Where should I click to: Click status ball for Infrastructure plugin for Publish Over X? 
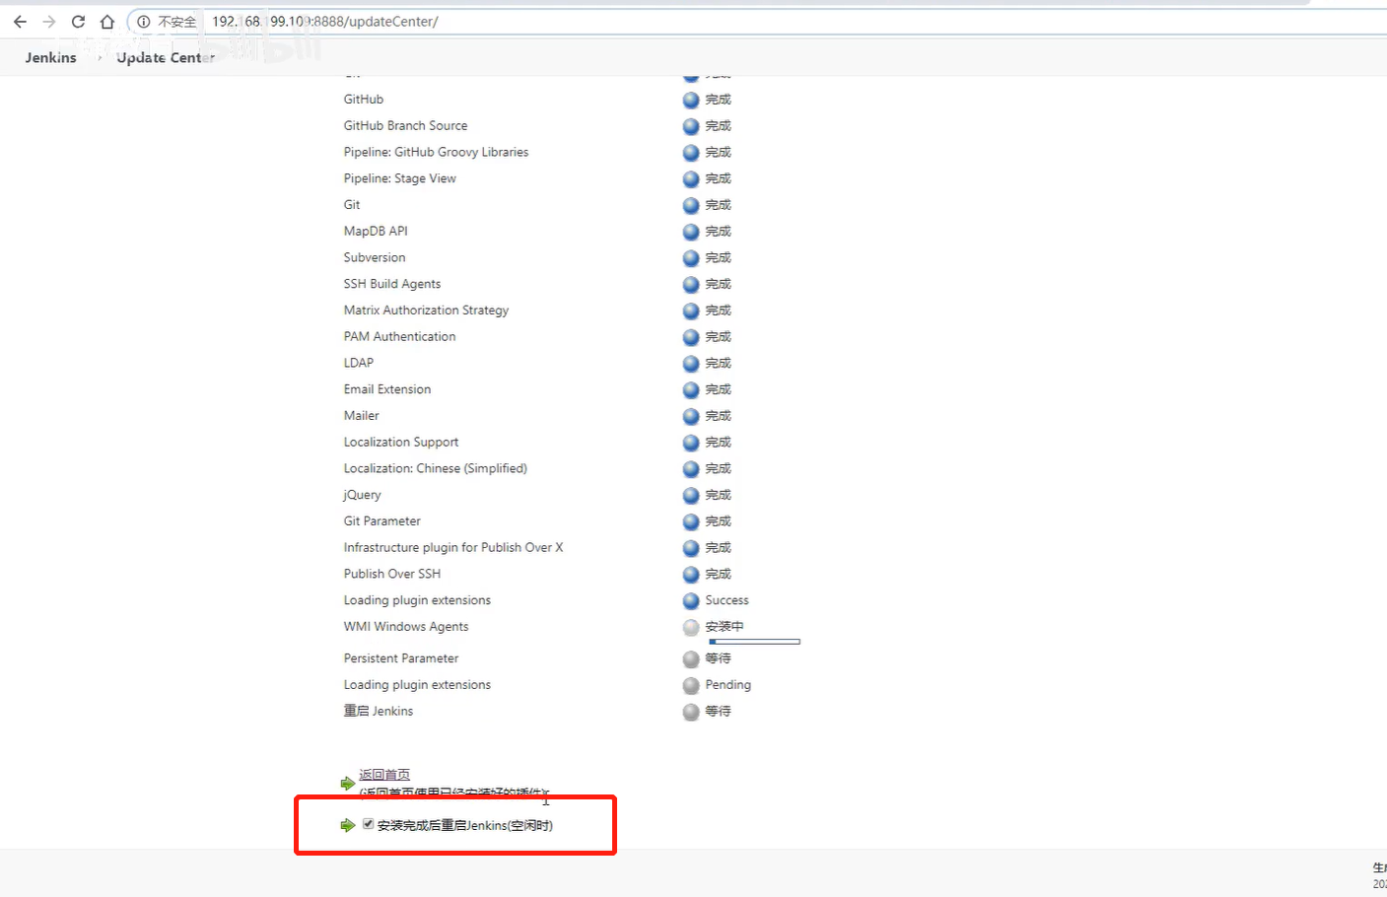(691, 548)
